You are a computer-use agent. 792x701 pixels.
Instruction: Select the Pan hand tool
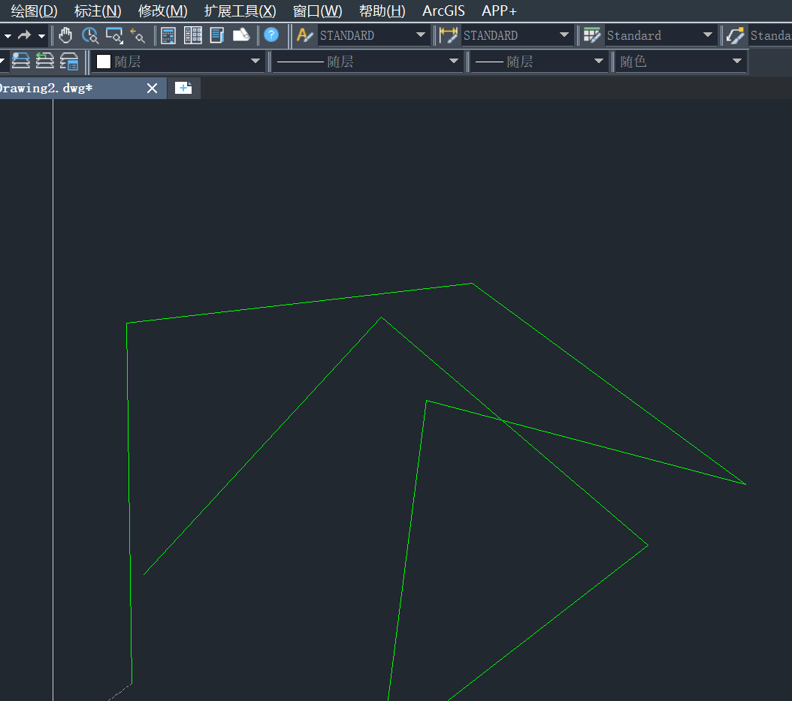point(66,35)
